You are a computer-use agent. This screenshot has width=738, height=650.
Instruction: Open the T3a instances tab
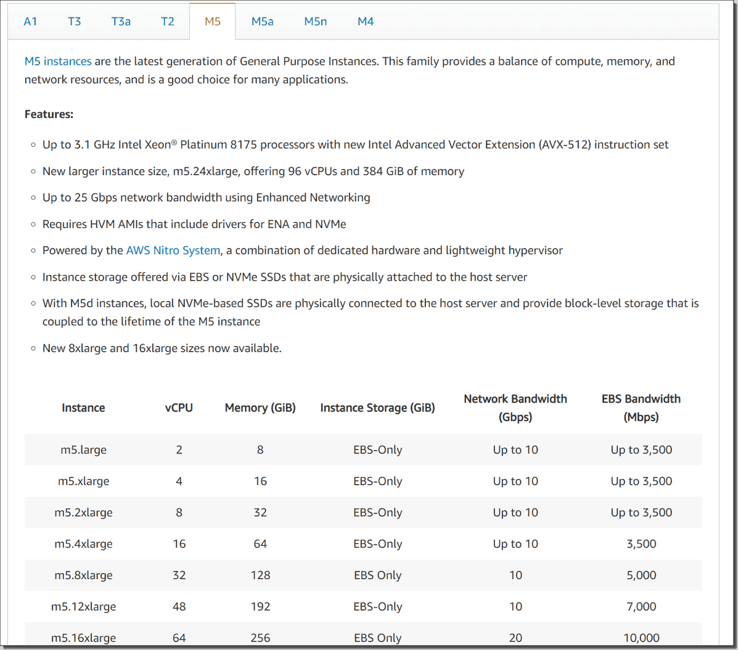click(121, 21)
